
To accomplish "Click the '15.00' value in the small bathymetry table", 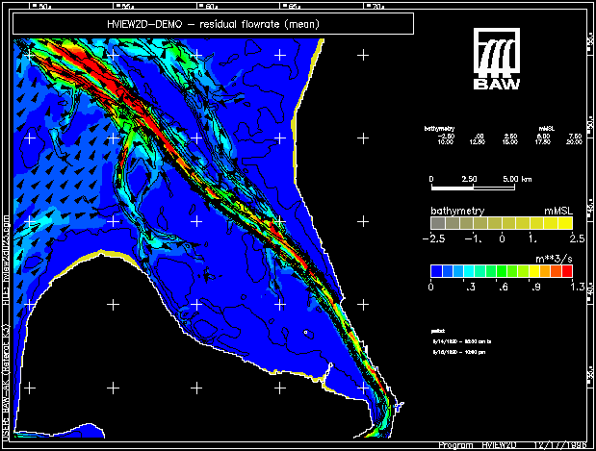I will pyautogui.click(x=510, y=142).
